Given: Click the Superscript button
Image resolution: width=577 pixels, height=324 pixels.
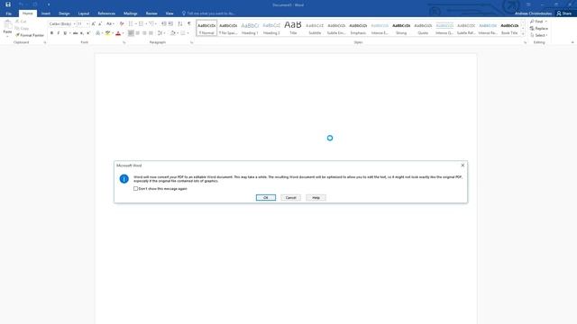Looking at the screenshot, I should [x=88, y=33].
